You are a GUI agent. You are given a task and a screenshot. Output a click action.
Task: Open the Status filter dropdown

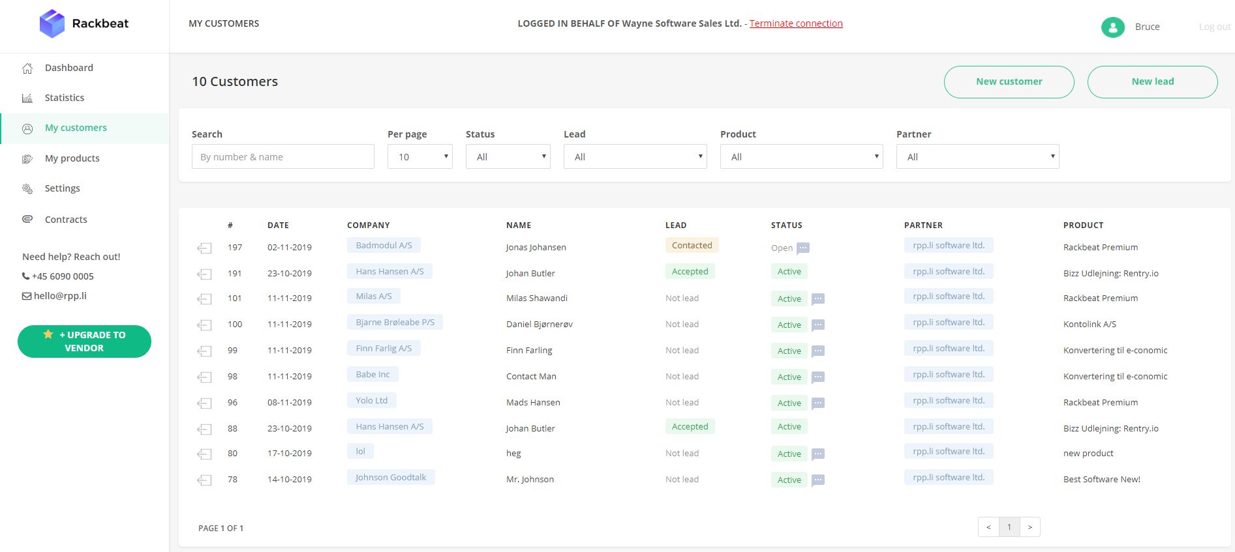click(508, 156)
